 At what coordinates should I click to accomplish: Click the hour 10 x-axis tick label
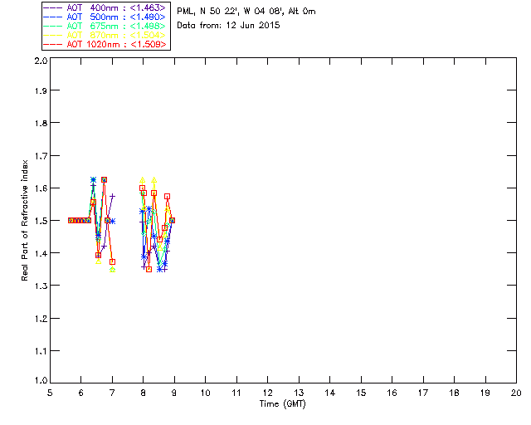[205, 393]
